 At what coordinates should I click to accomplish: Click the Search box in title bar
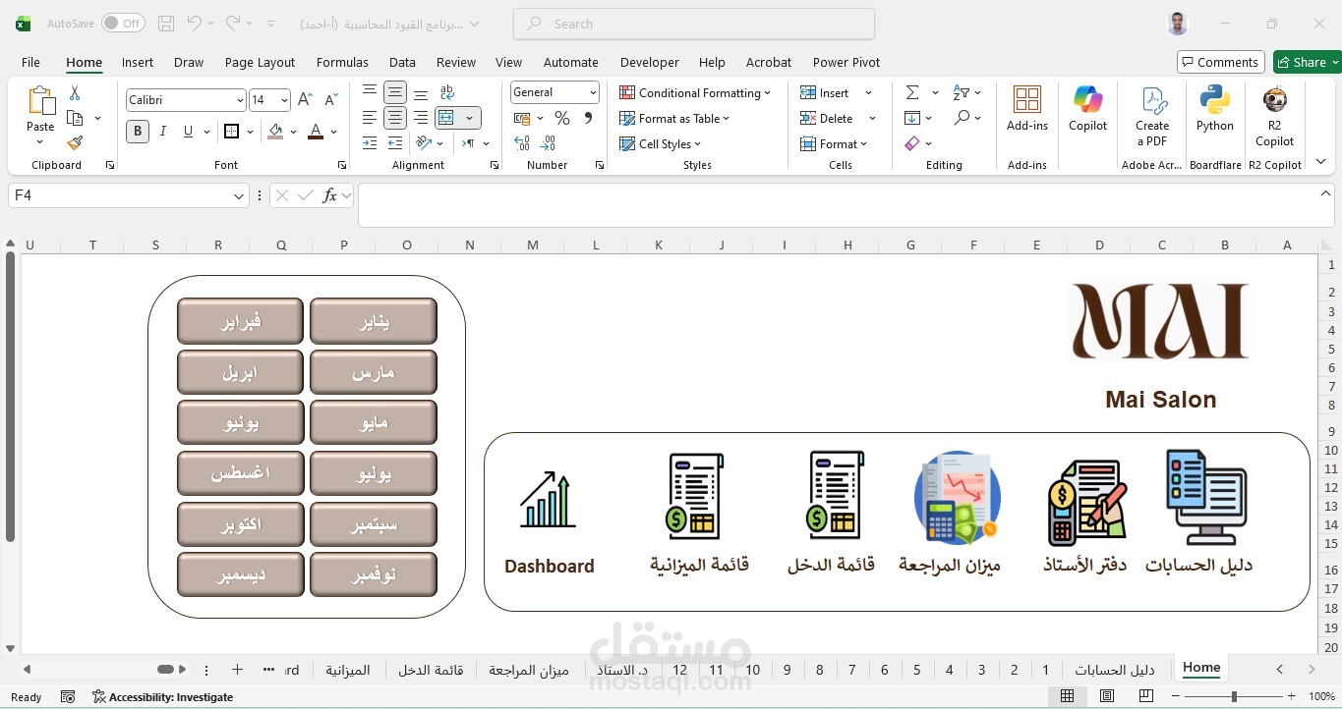pos(694,24)
